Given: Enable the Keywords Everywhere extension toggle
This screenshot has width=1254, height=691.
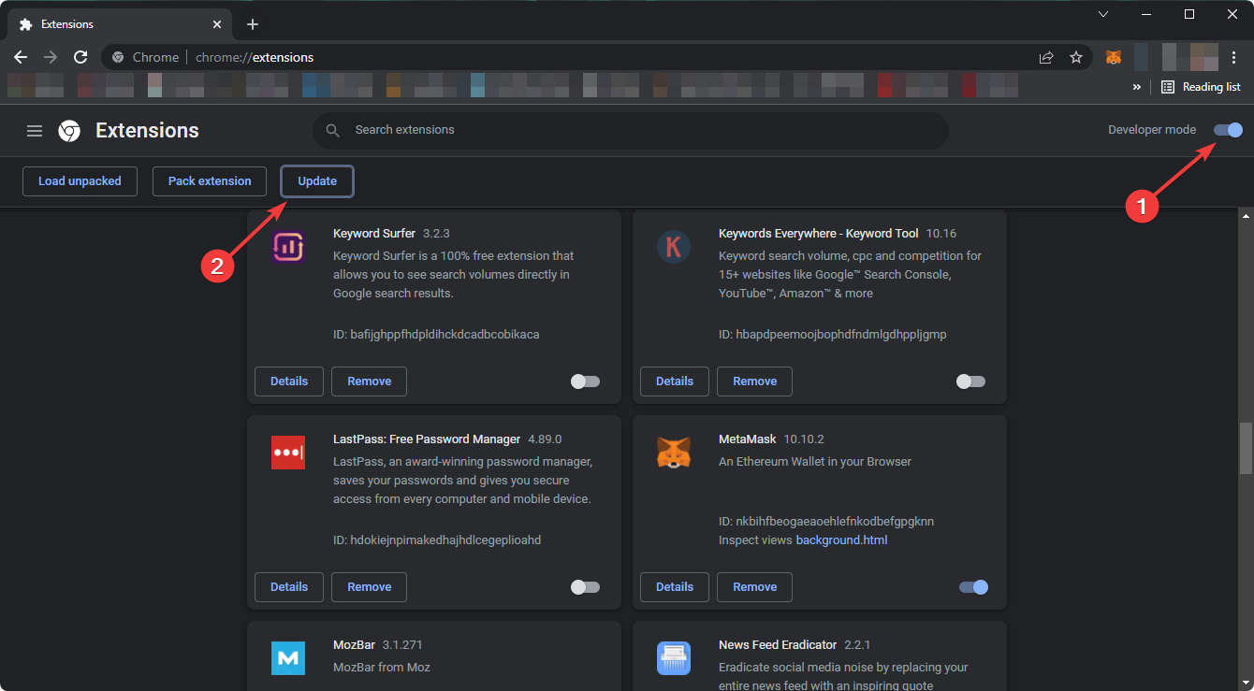Looking at the screenshot, I should (970, 381).
